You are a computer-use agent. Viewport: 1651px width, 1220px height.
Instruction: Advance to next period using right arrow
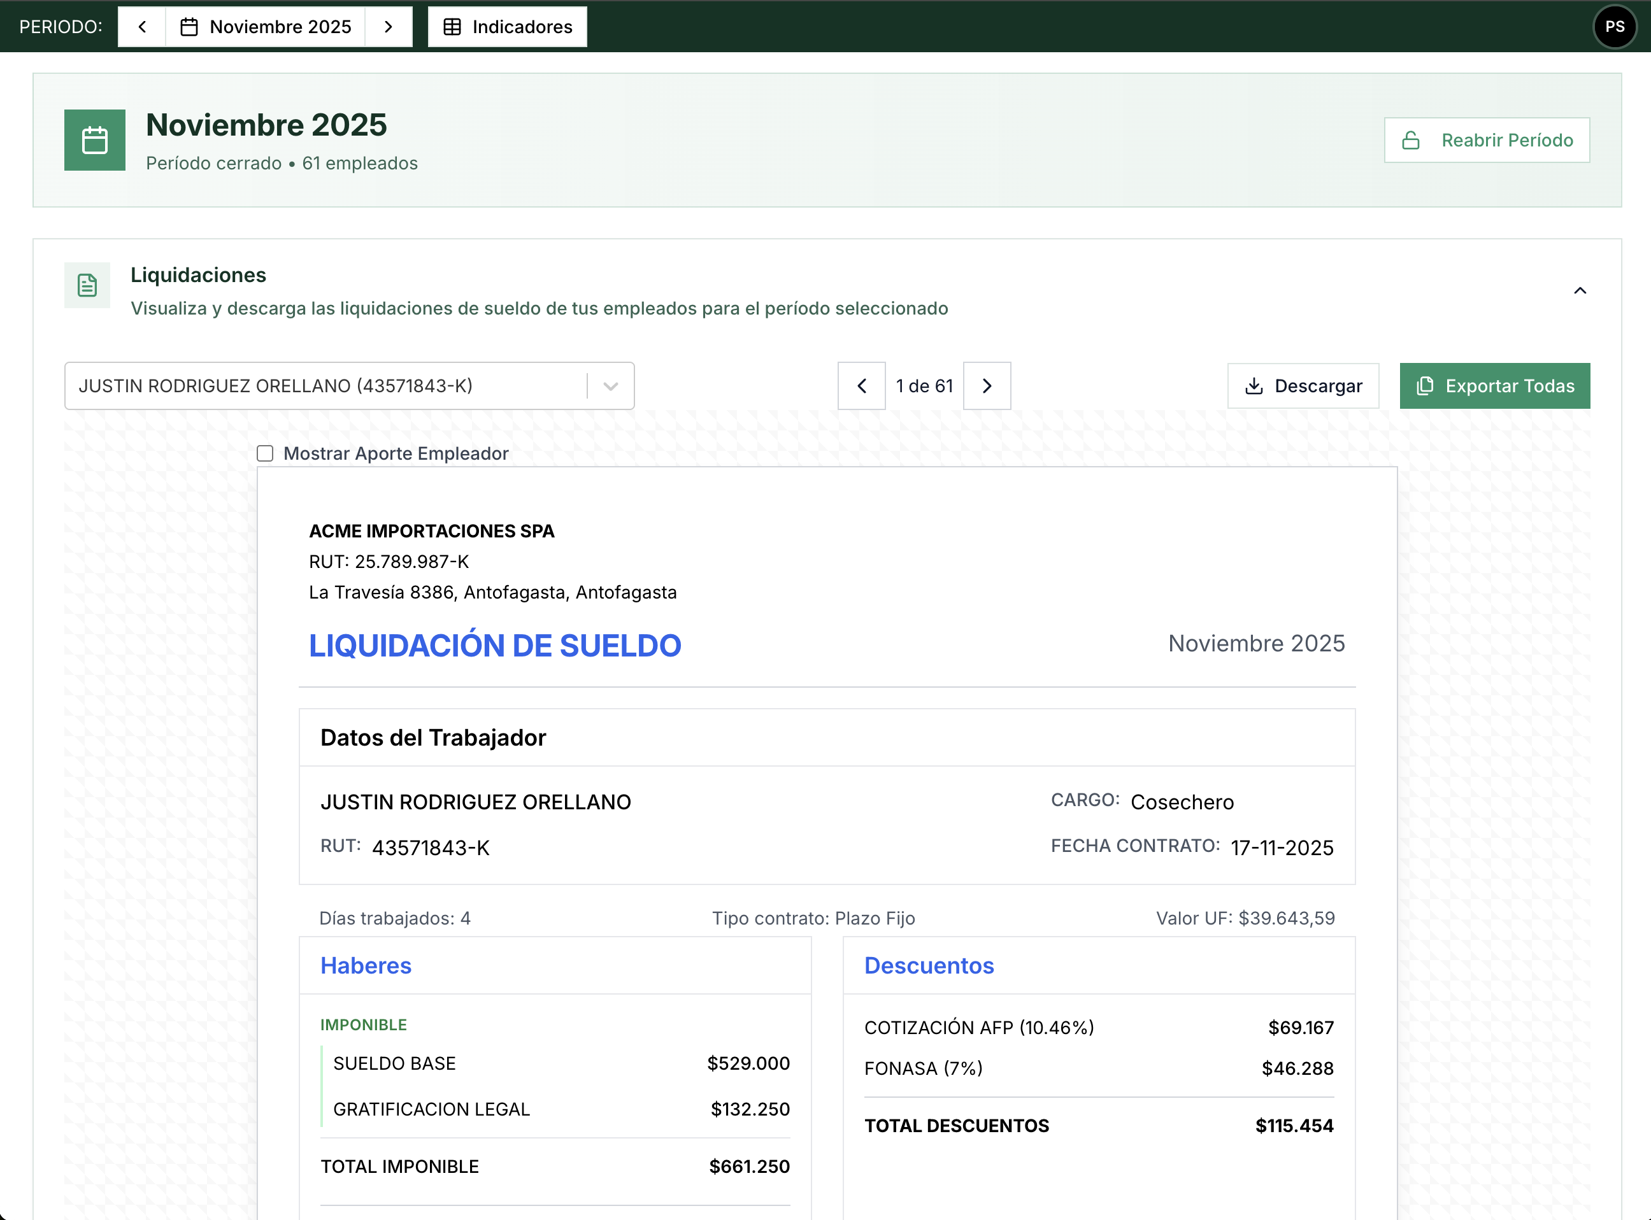[x=389, y=27]
